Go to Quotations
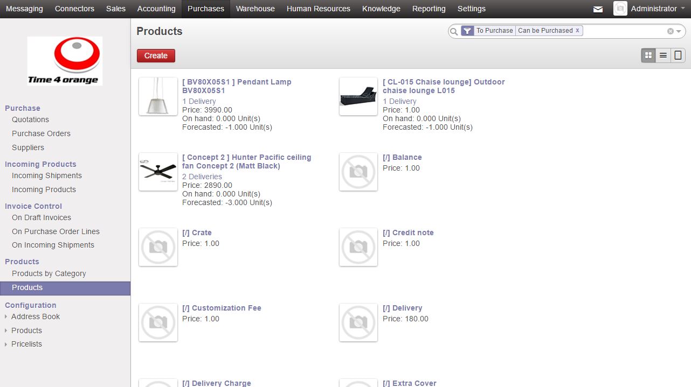 30,119
